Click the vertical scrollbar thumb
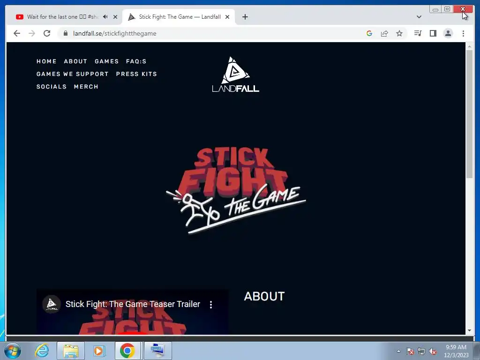This screenshot has height=360, width=480. coord(469,114)
